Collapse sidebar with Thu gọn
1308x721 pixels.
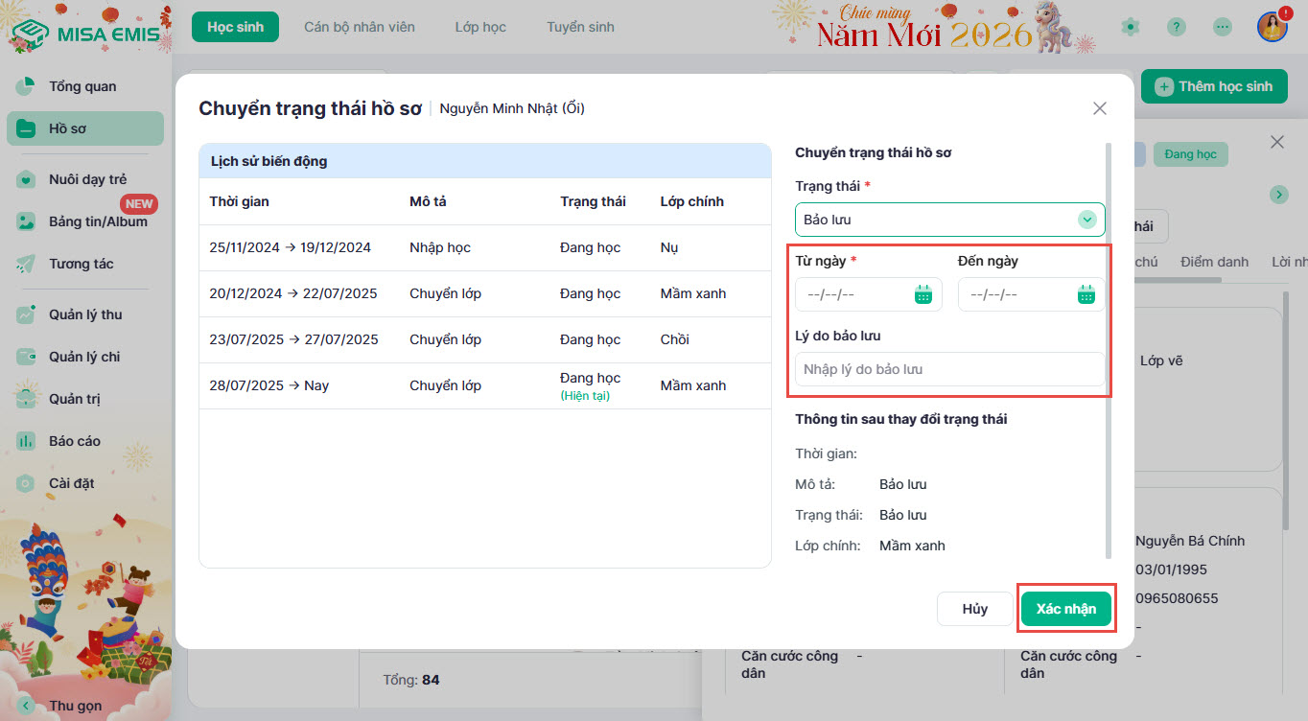click(x=63, y=706)
